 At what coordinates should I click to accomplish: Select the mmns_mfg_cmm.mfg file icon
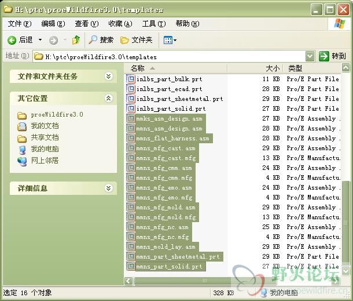(131, 177)
